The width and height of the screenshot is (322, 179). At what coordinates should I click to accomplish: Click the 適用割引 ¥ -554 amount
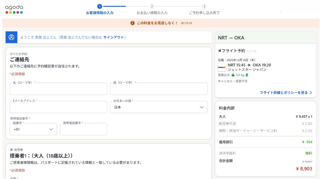pos(307,142)
